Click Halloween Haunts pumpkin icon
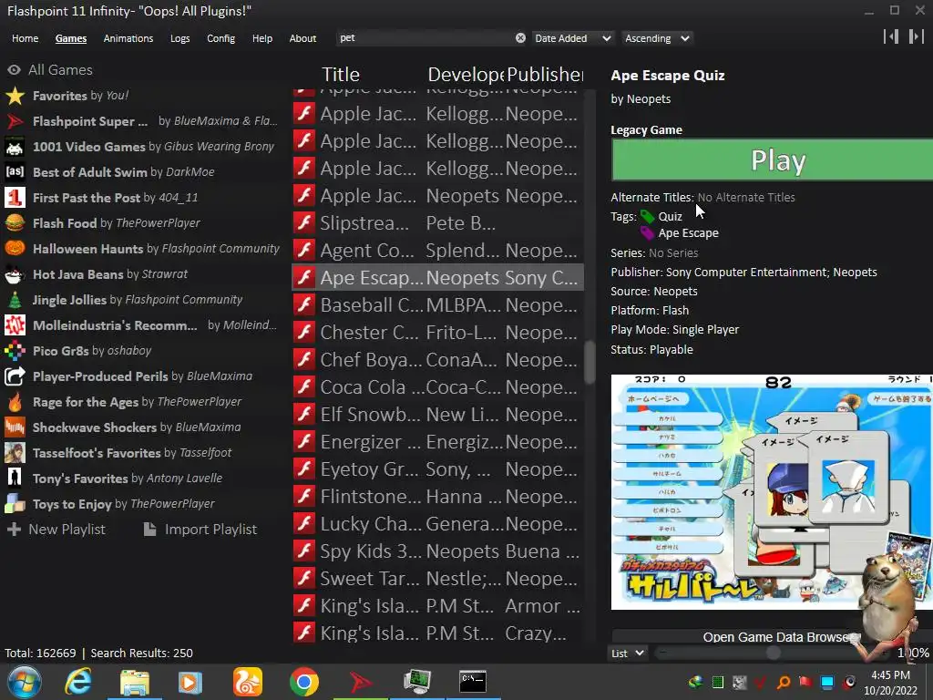The height and width of the screenshot is (700, 933). (x=15, y=248)
